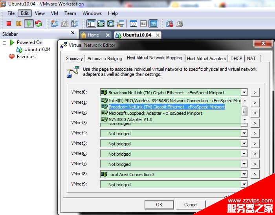Click the Ubuntu10.04 VM icon in sidebar

click(x=19, y=50)
